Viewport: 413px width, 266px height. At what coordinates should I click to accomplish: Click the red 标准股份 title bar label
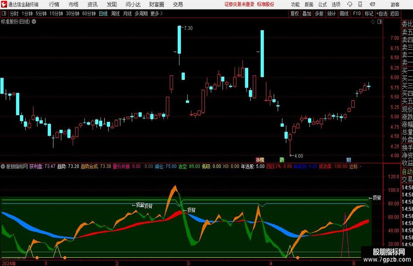tap(266, 4)
